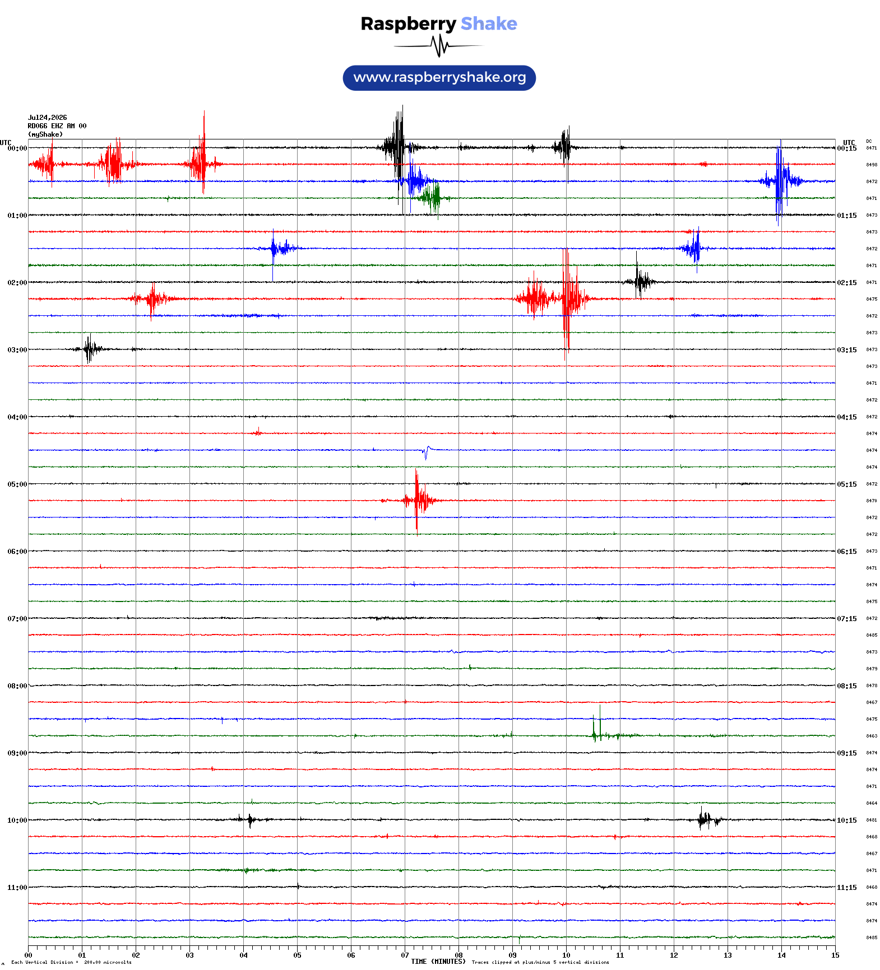
Task: Select the minute 03 tick label on the bottom axis
Action: pos(189,955)
